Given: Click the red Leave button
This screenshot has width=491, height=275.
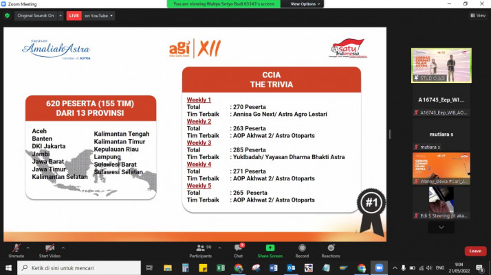Looking at the screenshot, I should point(474,251).
